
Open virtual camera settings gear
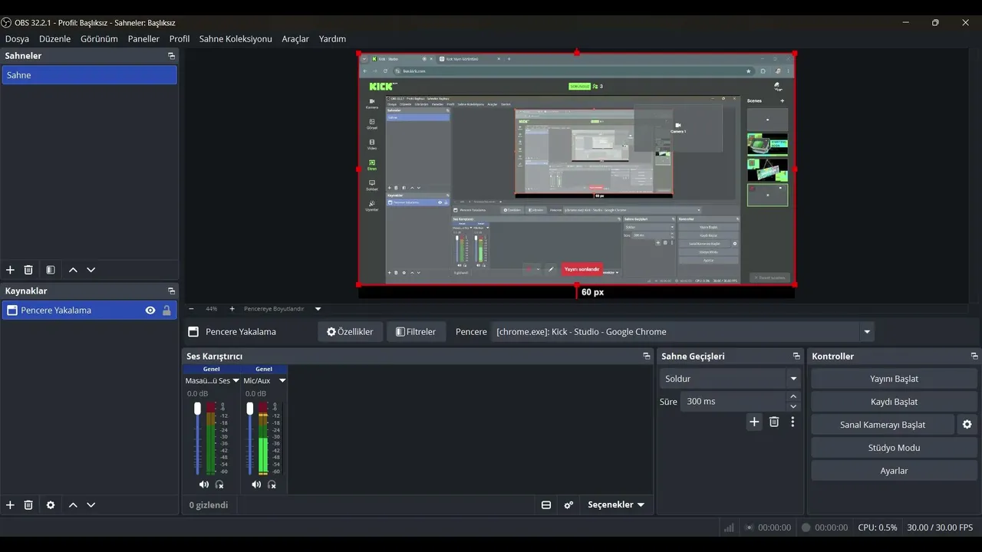[x=967, y=425]
